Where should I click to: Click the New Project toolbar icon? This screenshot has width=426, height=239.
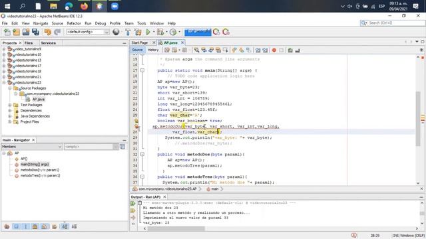coord(16,32)
